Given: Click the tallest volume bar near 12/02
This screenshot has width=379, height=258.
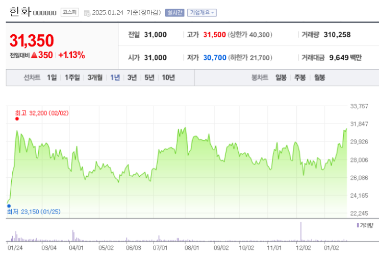Looking at the screenshot, I should tap(301, 231).
